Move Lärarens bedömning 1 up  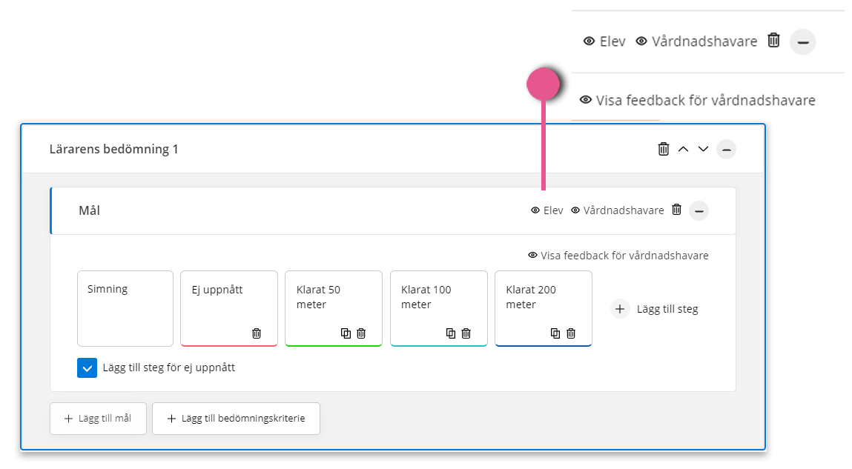684,149
